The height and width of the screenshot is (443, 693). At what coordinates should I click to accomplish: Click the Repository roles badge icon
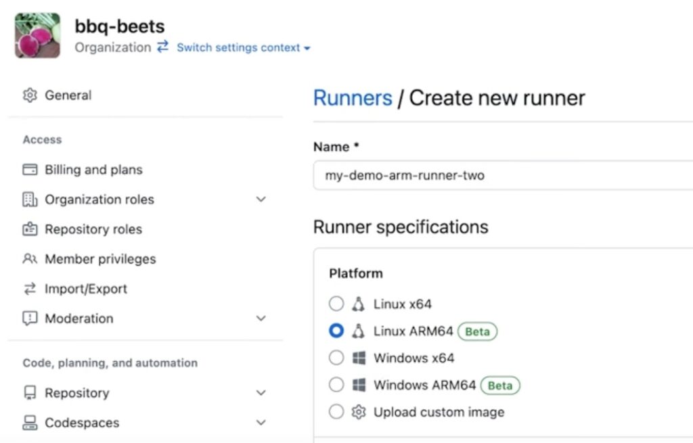[x=30, y=229]
